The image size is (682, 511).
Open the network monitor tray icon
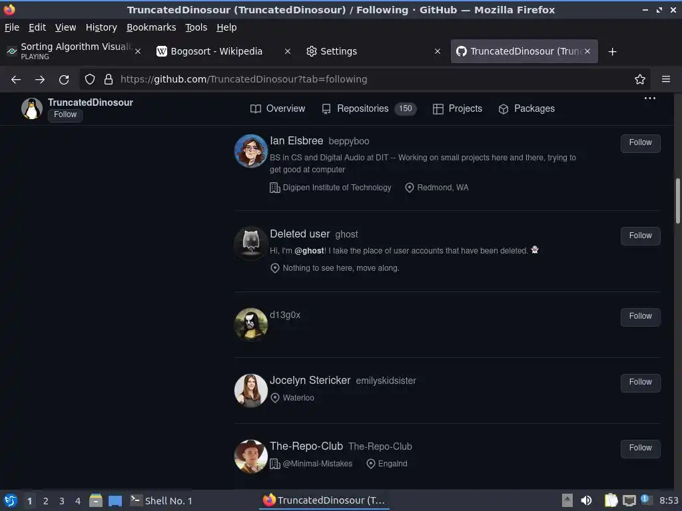point(629,500)
